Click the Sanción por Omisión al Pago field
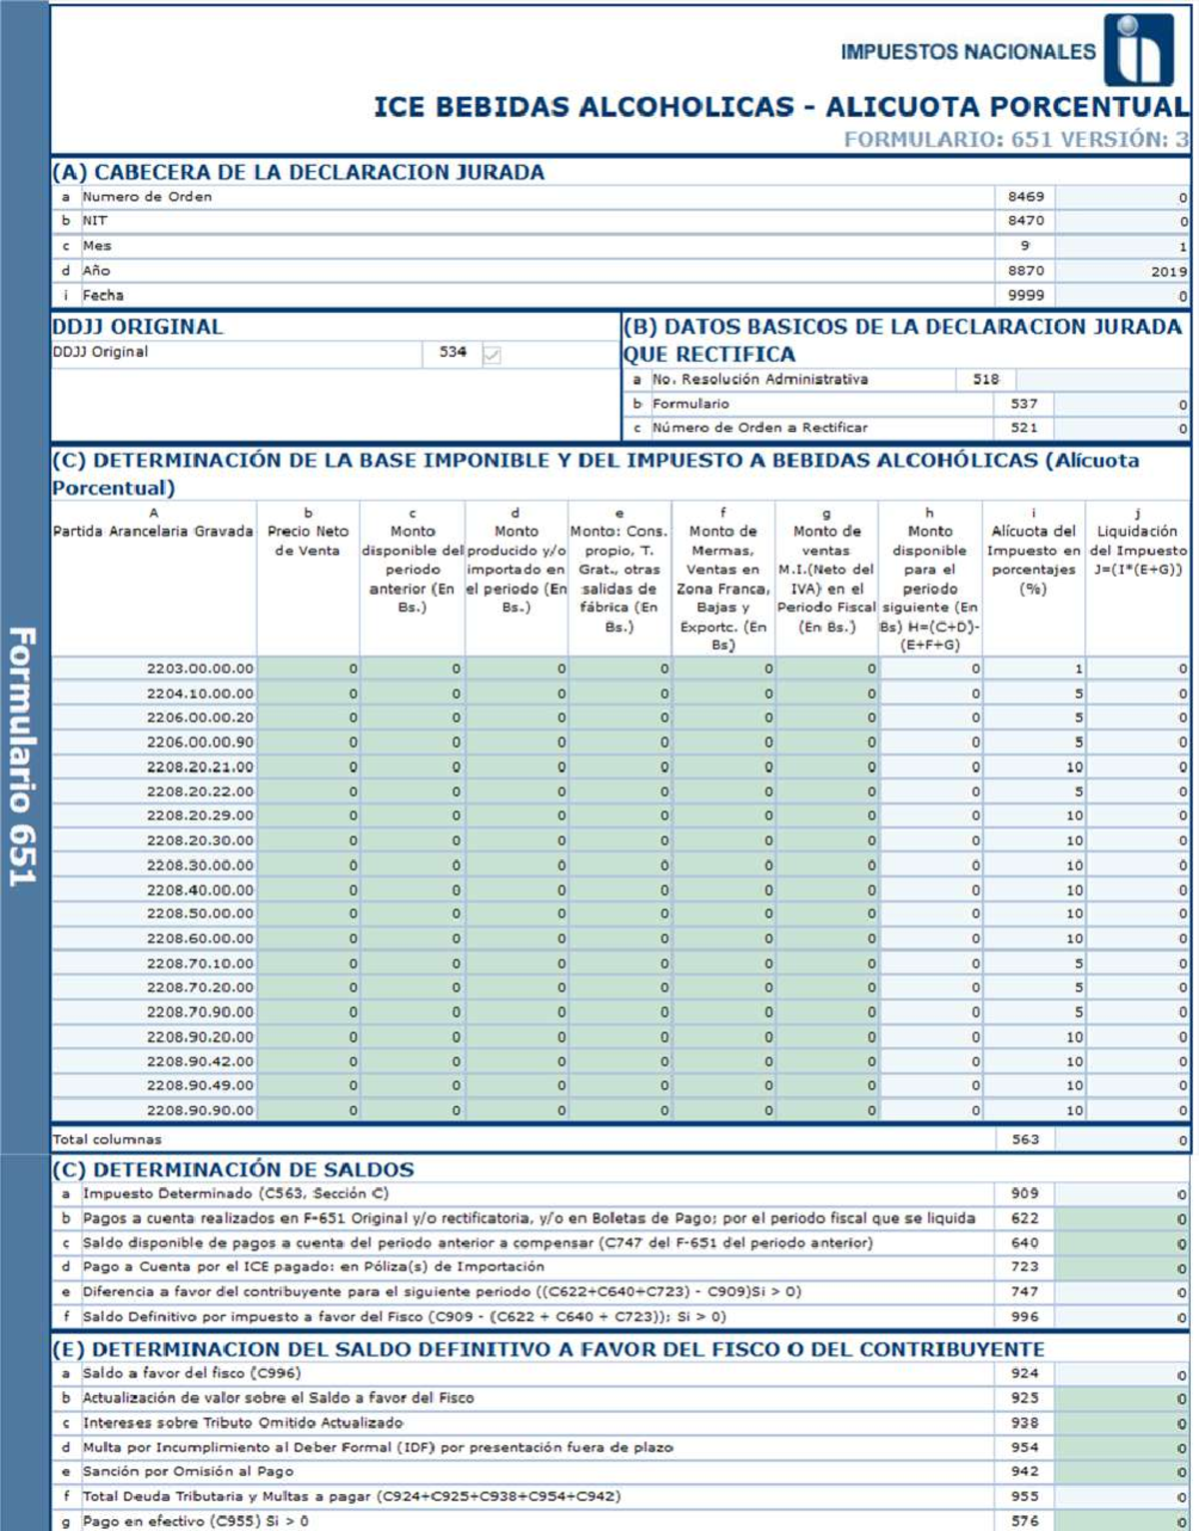Viewport: 1199px width, 1531px height. (x=1121, y=1472)
